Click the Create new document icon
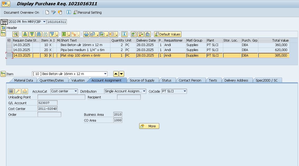 point(47,12)
